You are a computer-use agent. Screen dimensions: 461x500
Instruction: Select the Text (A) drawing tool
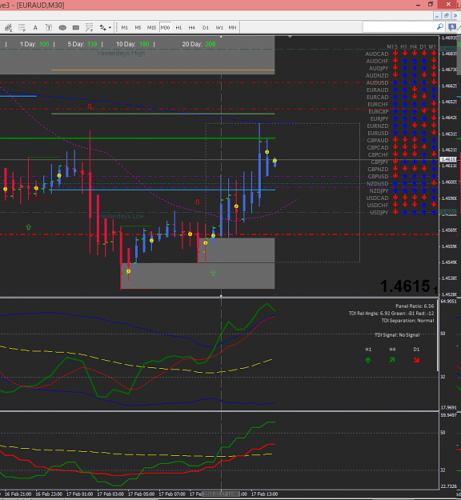coord(35,28)
